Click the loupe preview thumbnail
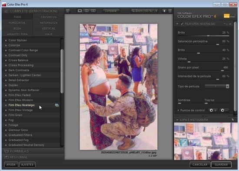The image size is (239, 171). 206,141
